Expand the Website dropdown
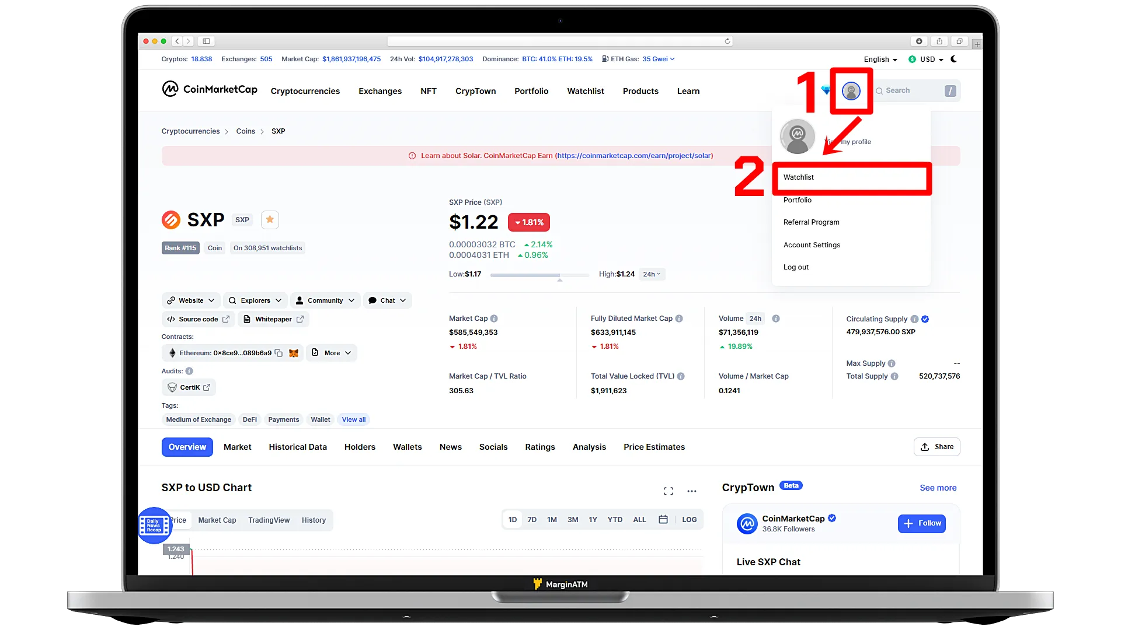This screenshot has height=630, width=1121. 191,300
